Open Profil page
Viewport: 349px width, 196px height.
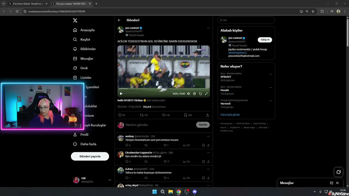(81, 134)
